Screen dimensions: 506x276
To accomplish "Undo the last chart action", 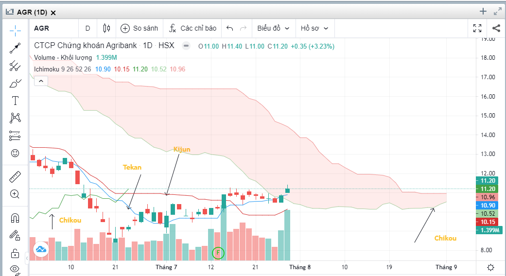I will pos(230,28).
